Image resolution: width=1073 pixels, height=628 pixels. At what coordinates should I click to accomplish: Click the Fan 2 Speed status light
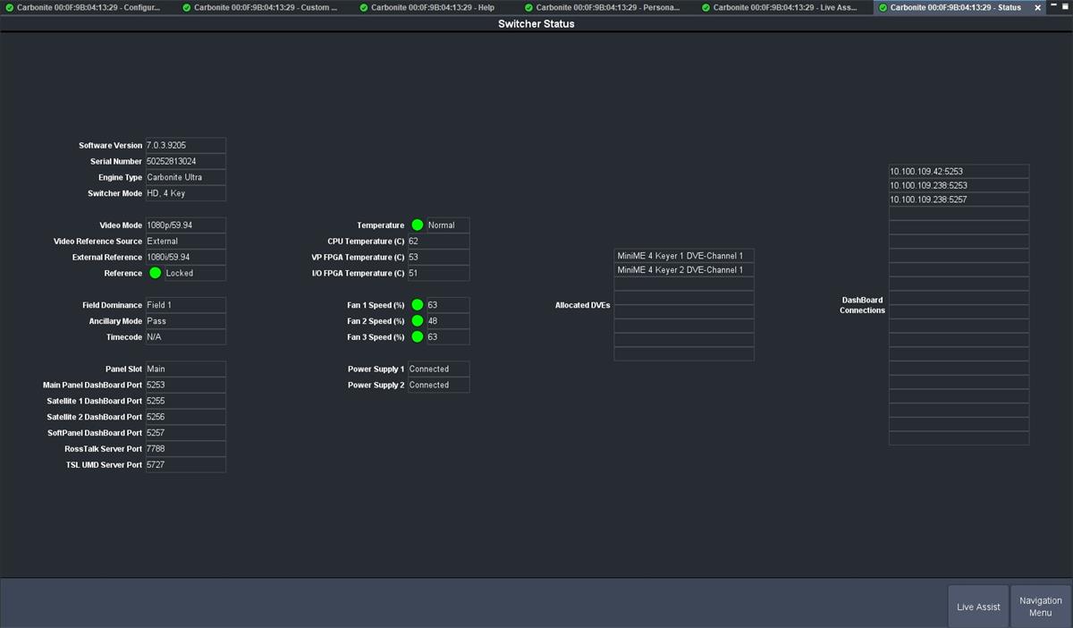pyautogui.click(x=417, y=320)
